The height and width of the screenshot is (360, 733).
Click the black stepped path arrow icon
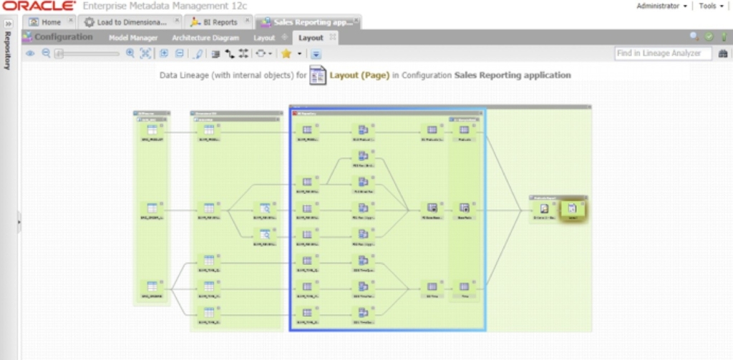tap(230, 54)
